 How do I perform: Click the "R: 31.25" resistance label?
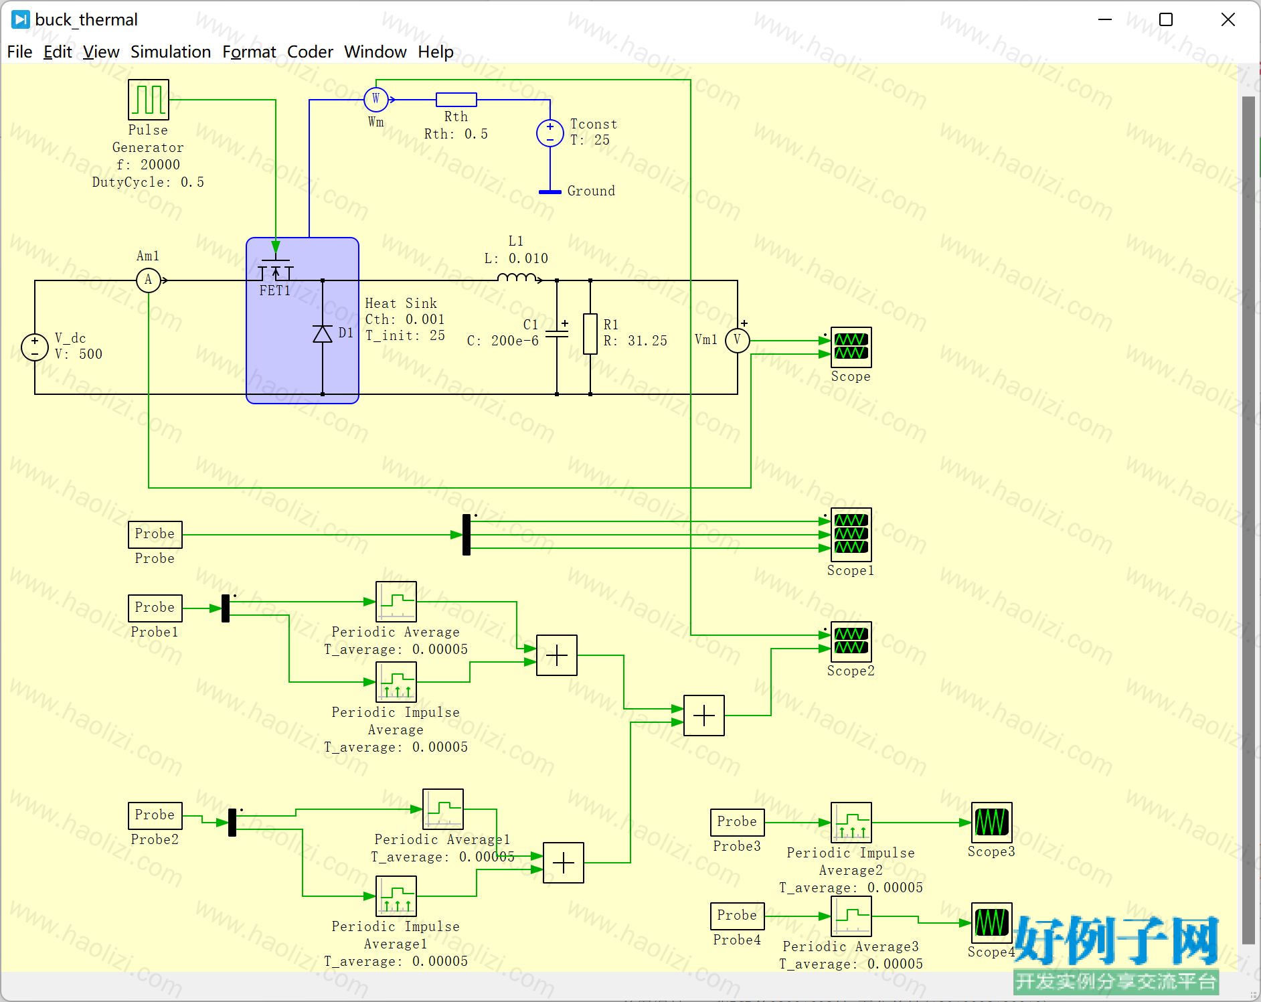point(635,341)
